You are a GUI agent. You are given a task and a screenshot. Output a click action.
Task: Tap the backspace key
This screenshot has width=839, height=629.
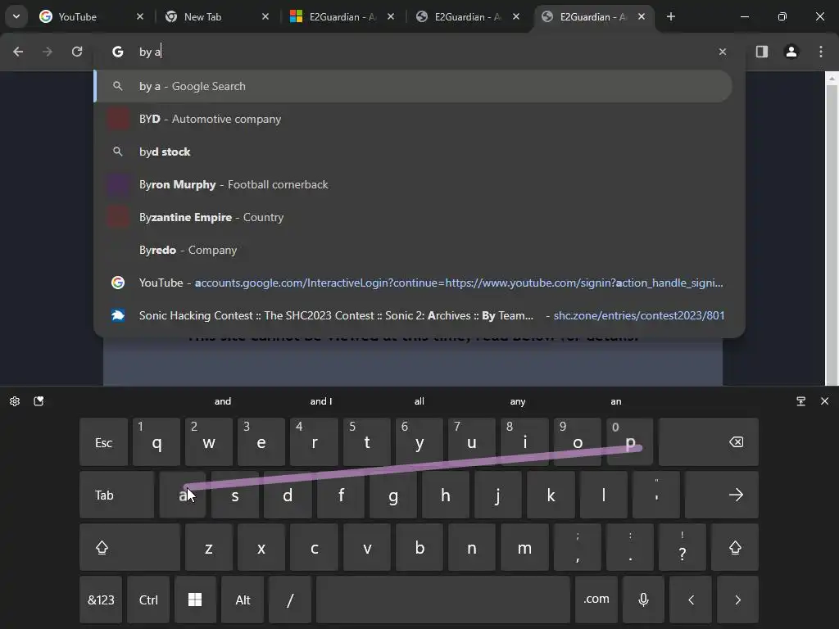click(709, 441)
